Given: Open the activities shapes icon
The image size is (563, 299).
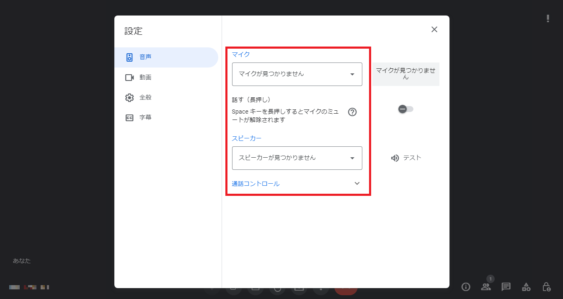Looking at the screenshot, I should [526, 287].
